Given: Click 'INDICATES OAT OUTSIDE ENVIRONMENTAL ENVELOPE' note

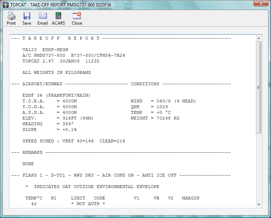Looking at the screenshot, I should pyautogui.click(x=97, y=187).
